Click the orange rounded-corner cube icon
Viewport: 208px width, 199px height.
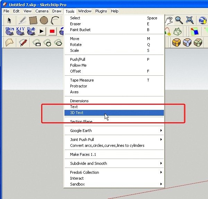(x=176, y=42)
